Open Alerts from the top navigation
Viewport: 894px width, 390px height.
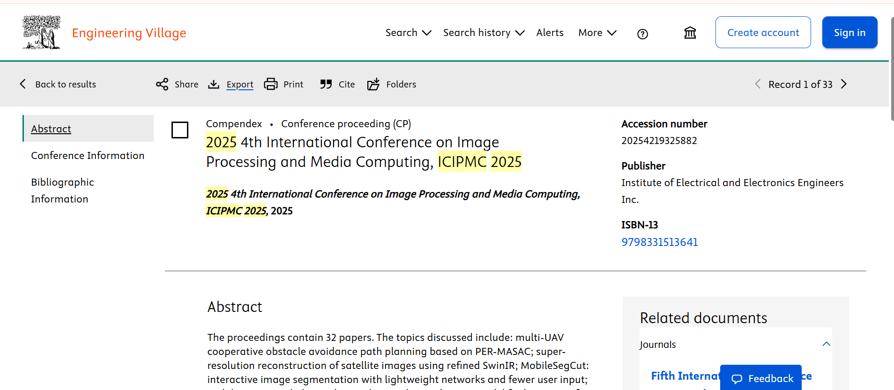coord(550,33)
